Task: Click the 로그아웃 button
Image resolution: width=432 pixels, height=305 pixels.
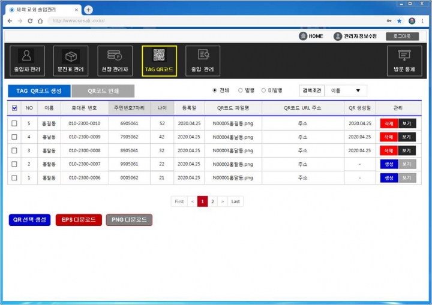Action: point(402,36)
